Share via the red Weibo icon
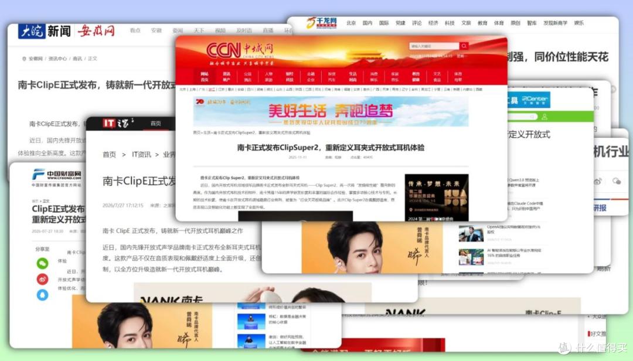This screenshot has height=361, width=633. 42,279
